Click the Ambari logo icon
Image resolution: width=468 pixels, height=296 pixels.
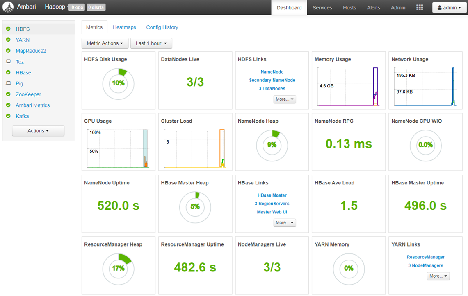pos(8,7)
